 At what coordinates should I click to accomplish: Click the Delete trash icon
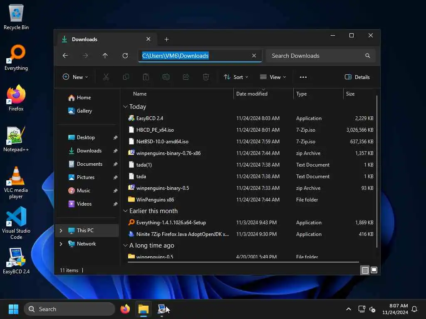206,77
